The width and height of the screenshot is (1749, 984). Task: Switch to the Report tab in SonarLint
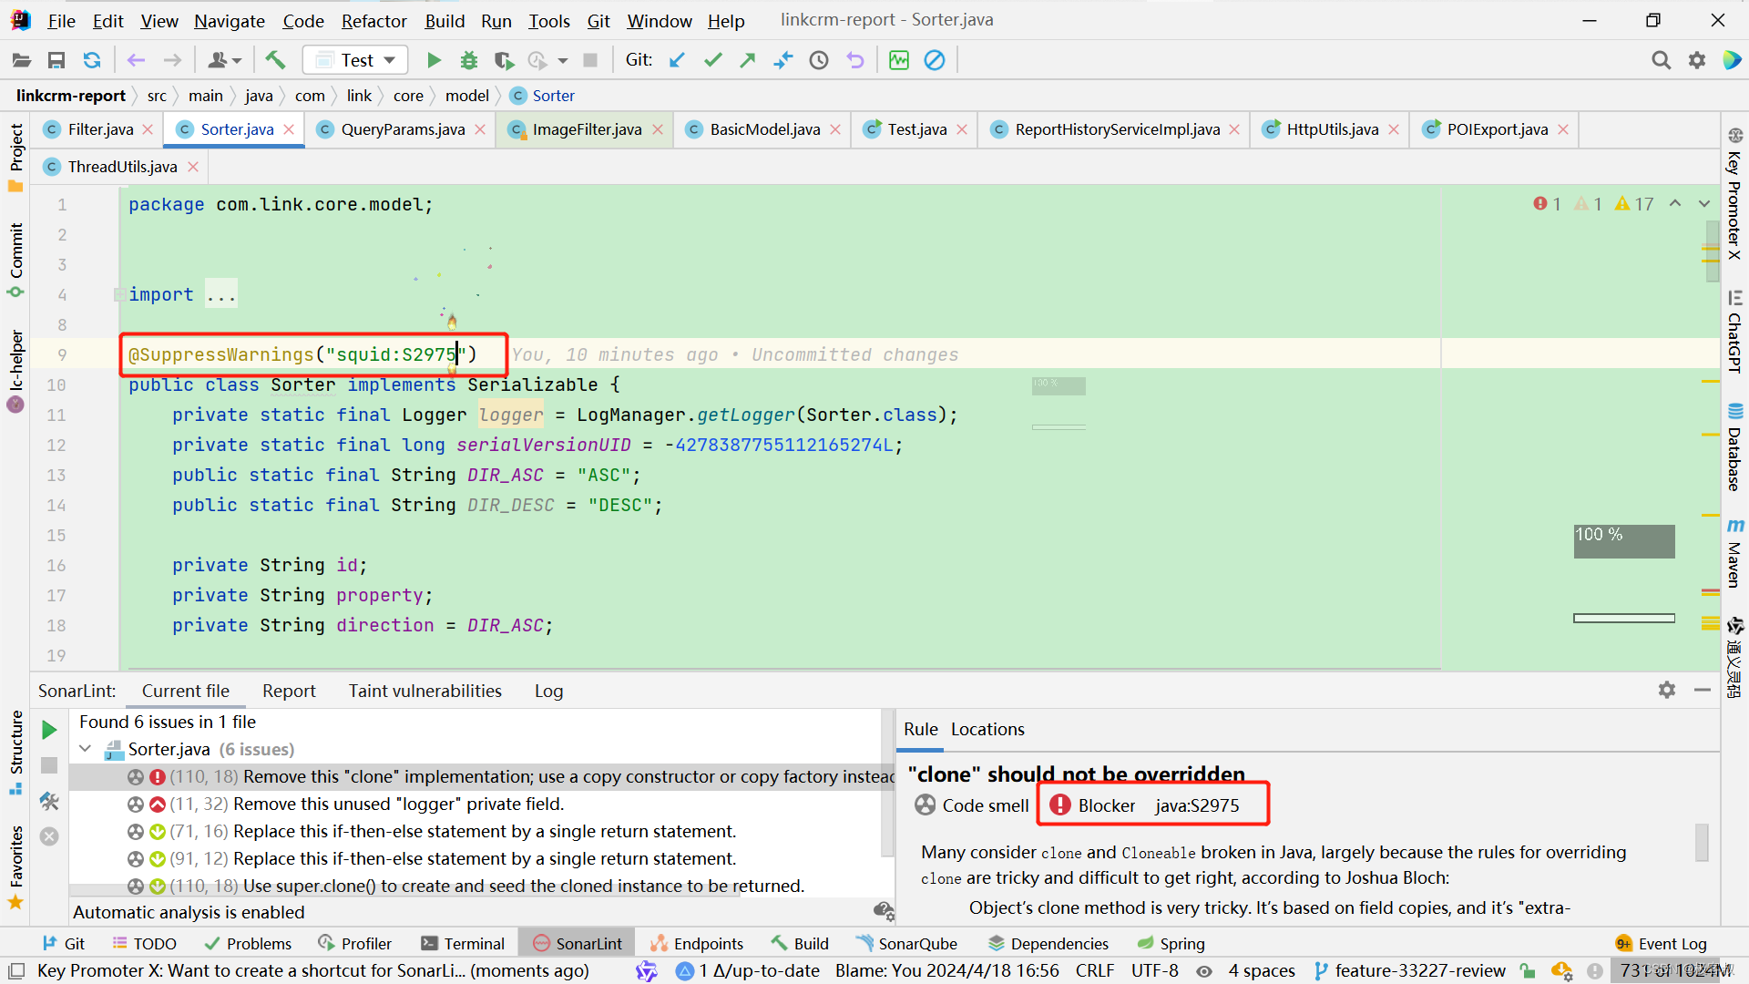coord(288,690)
